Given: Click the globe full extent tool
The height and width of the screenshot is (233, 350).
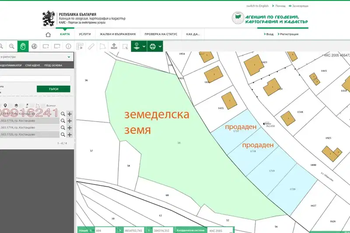Looking at the screenshot, I should coord(34,46).
